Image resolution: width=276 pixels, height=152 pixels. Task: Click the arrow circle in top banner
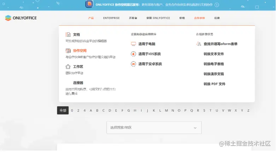pyautogui.click(x=217, y=5)
